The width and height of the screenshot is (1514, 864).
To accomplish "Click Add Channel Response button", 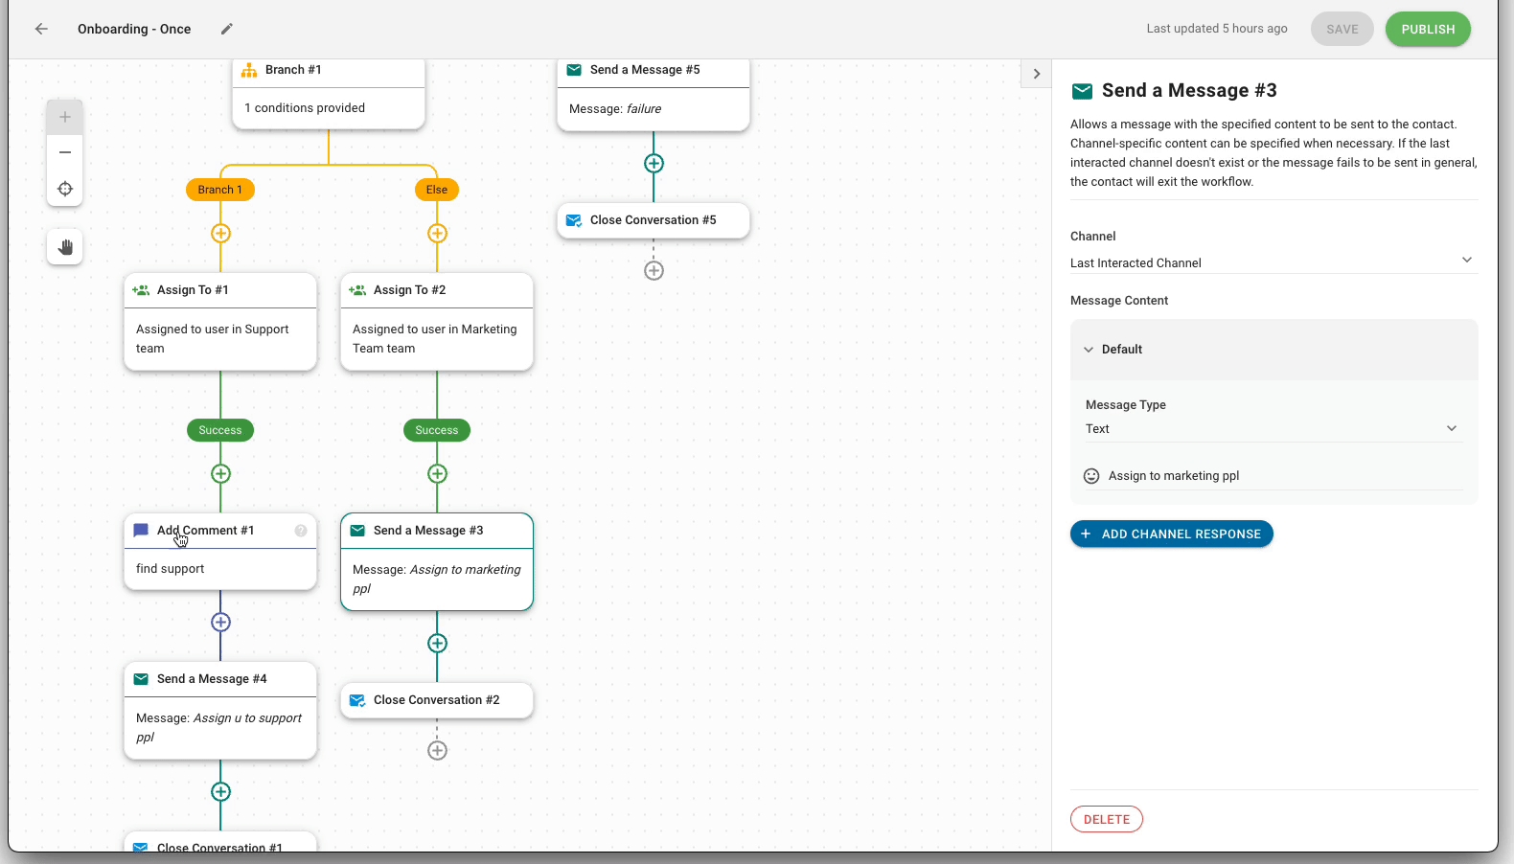I will pos(1171,534).
